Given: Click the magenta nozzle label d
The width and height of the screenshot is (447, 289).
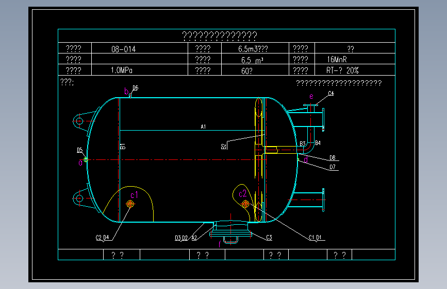Looking at the screenshot, I should 306,159.
